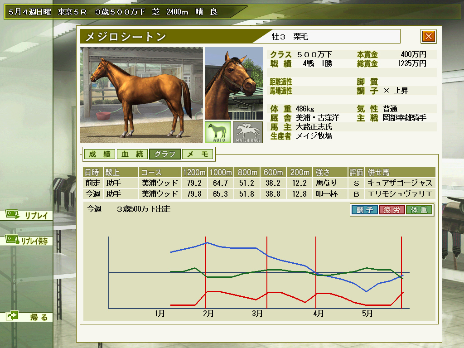Toggle the 体重 weight graph line
464x348 pixels.
[419, 210]
